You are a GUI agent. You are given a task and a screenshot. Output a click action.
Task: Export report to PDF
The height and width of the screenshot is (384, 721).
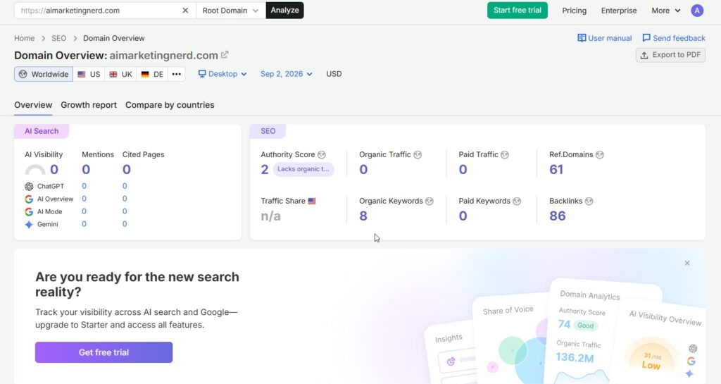[x=670, y=55]
